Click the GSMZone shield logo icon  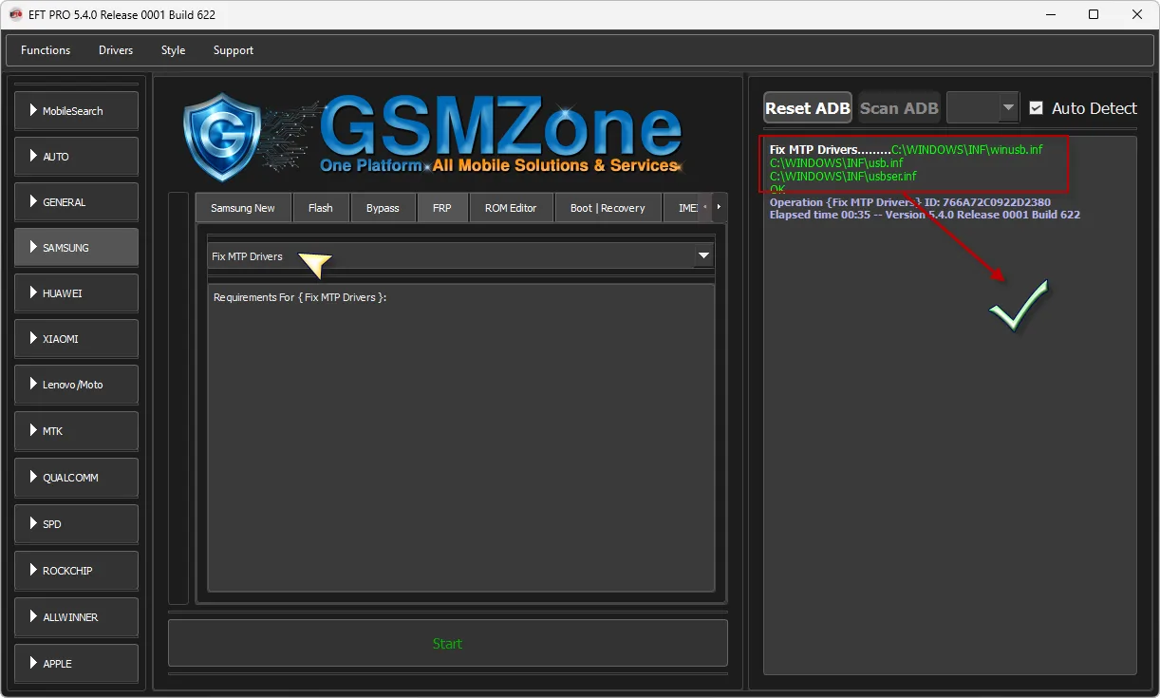(x=221, y=137)
